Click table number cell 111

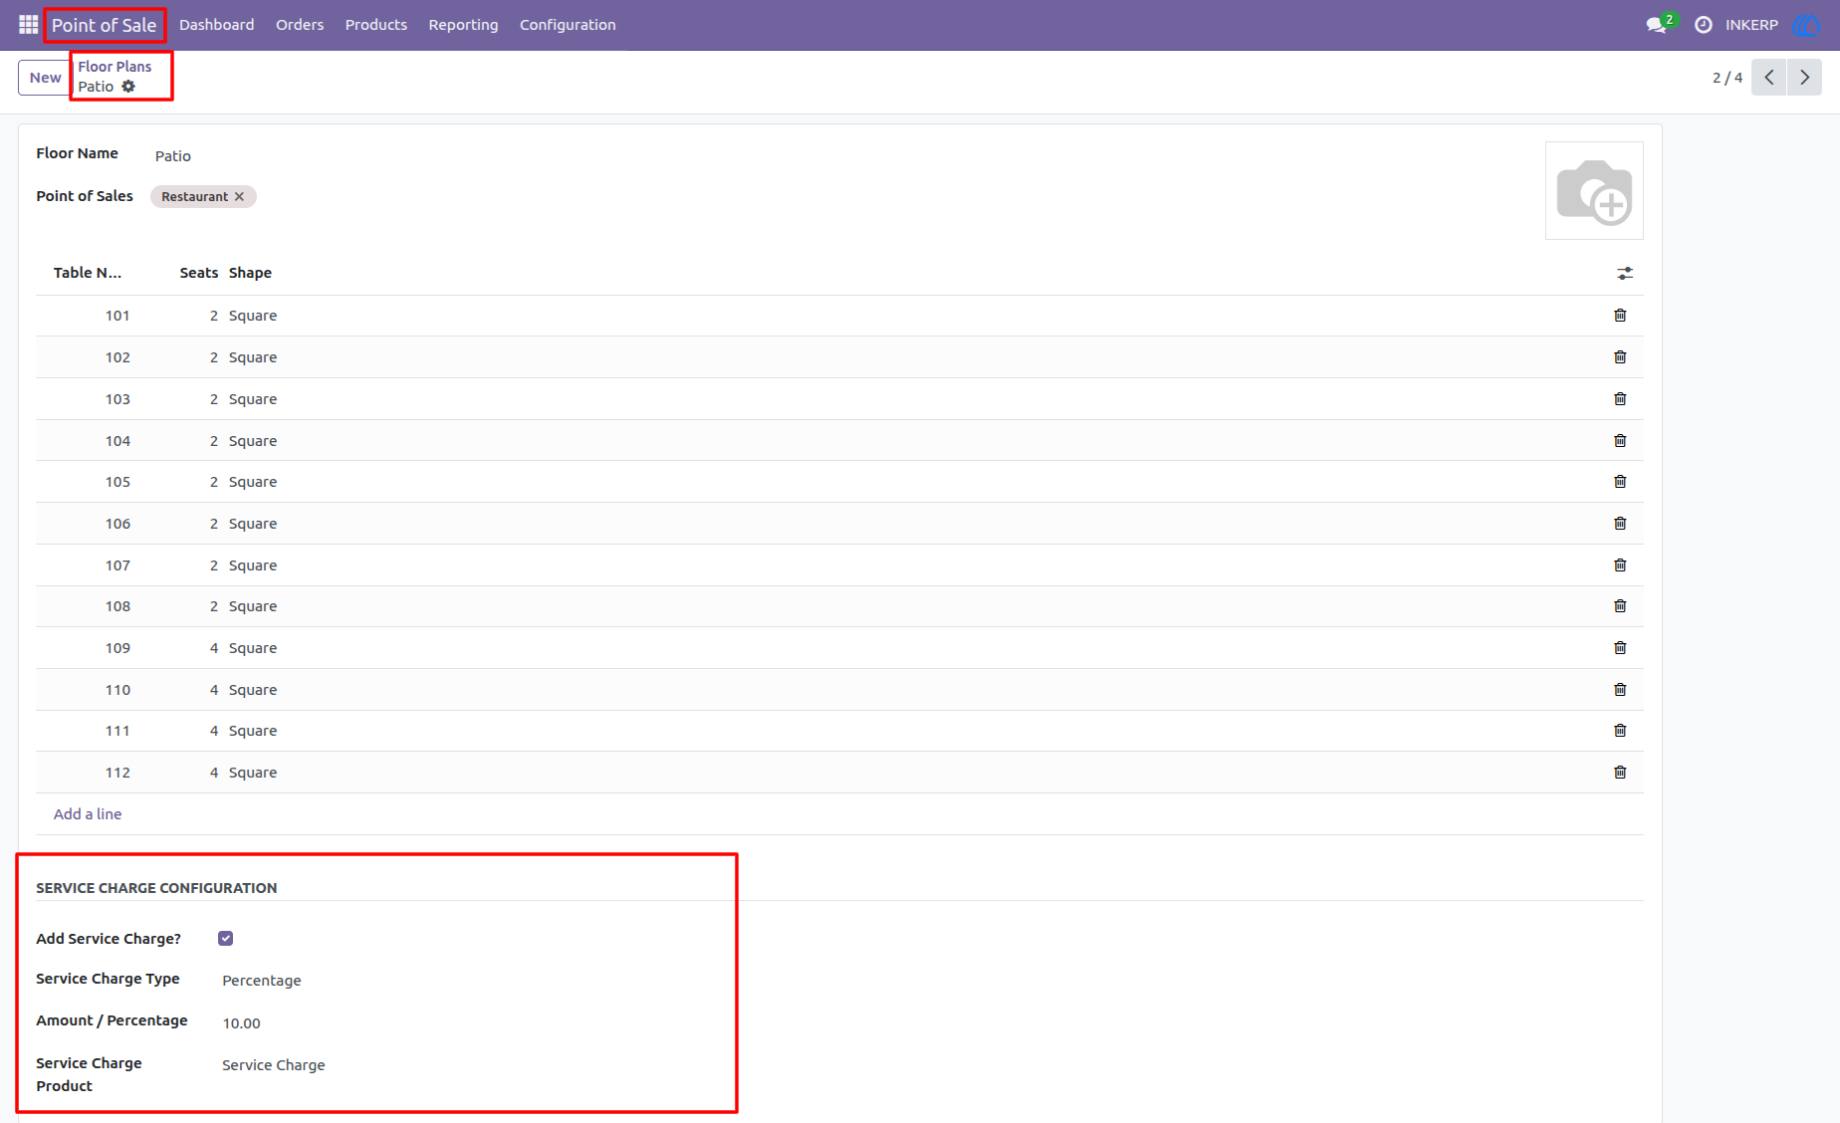117,731
